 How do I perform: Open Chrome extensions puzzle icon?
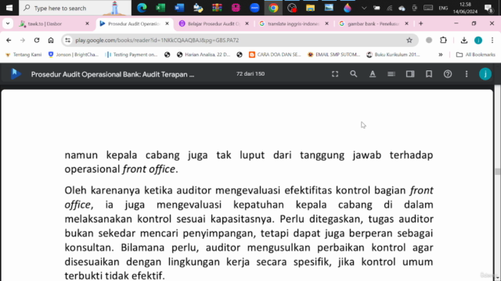point(443,40)
